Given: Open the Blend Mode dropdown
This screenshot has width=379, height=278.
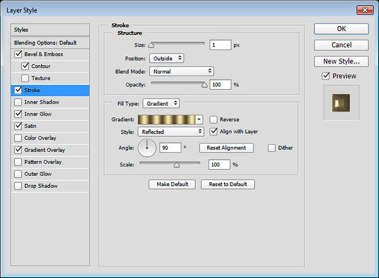Looking at the screenshot, I should point(181,71).
